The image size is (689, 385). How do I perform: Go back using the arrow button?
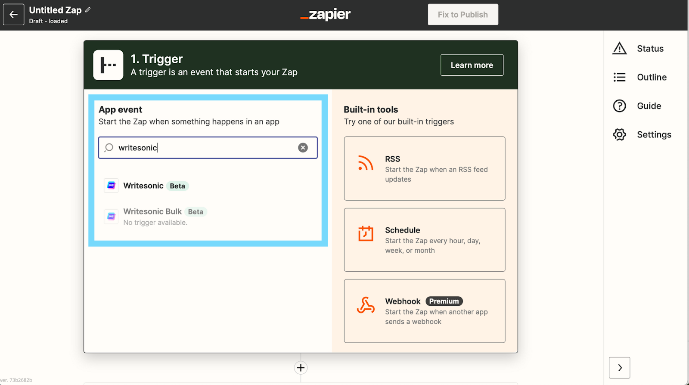click(13, 15)
